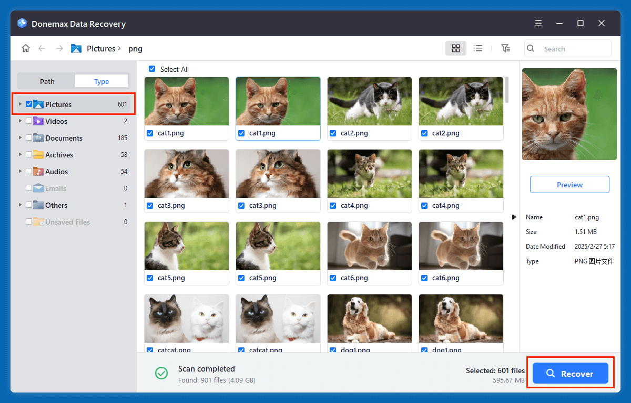Switch to list view
Screen dimensions: 631x403
tap(478, 48)
